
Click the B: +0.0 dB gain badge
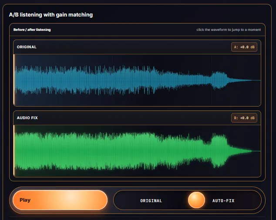coord(244,118)
